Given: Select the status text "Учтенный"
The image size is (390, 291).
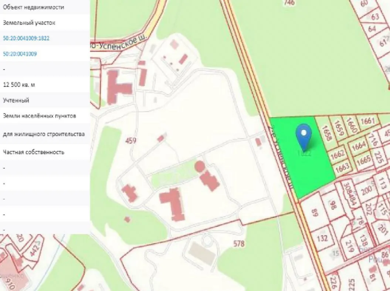Looking at the screenshot, I should point(16,101).
